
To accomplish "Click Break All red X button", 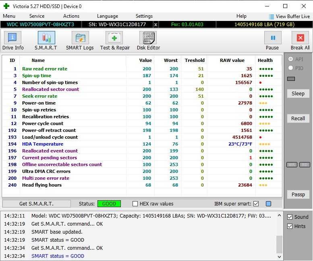I will [x=300, y=38].
